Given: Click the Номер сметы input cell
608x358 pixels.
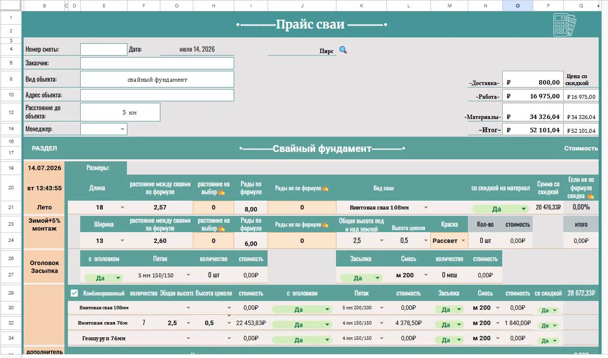Looking at the screenshot, I should point(104,49).
